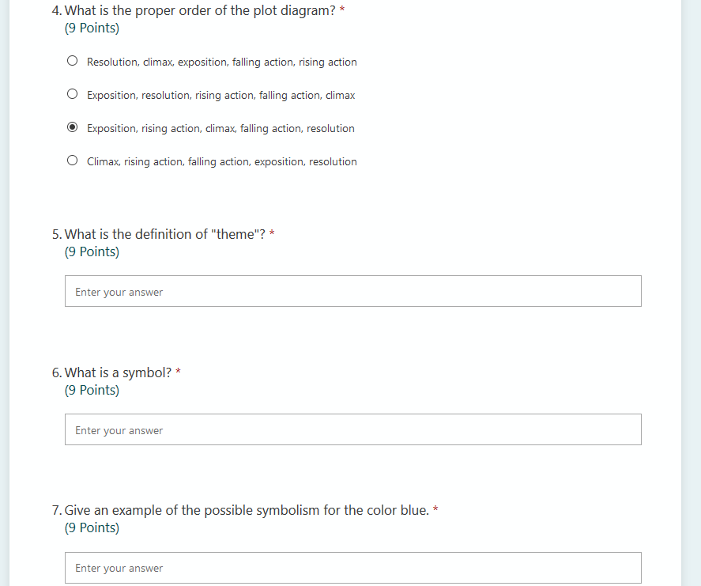The image size is (701, 586).
Task: Pick radio circle for 'Climax, rising action, falling action'
Action: click(x=72, y=161)
